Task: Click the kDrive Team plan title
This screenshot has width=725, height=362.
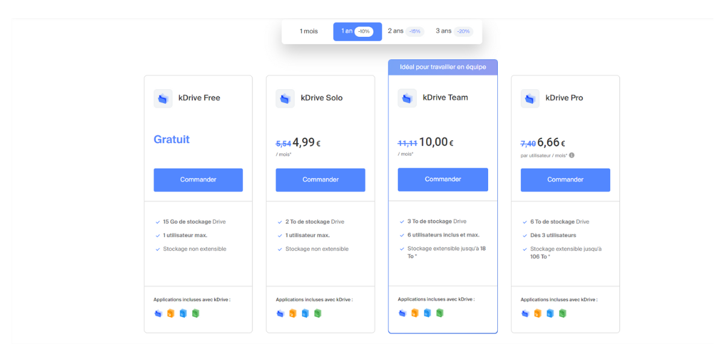Action: pos(445,98)
